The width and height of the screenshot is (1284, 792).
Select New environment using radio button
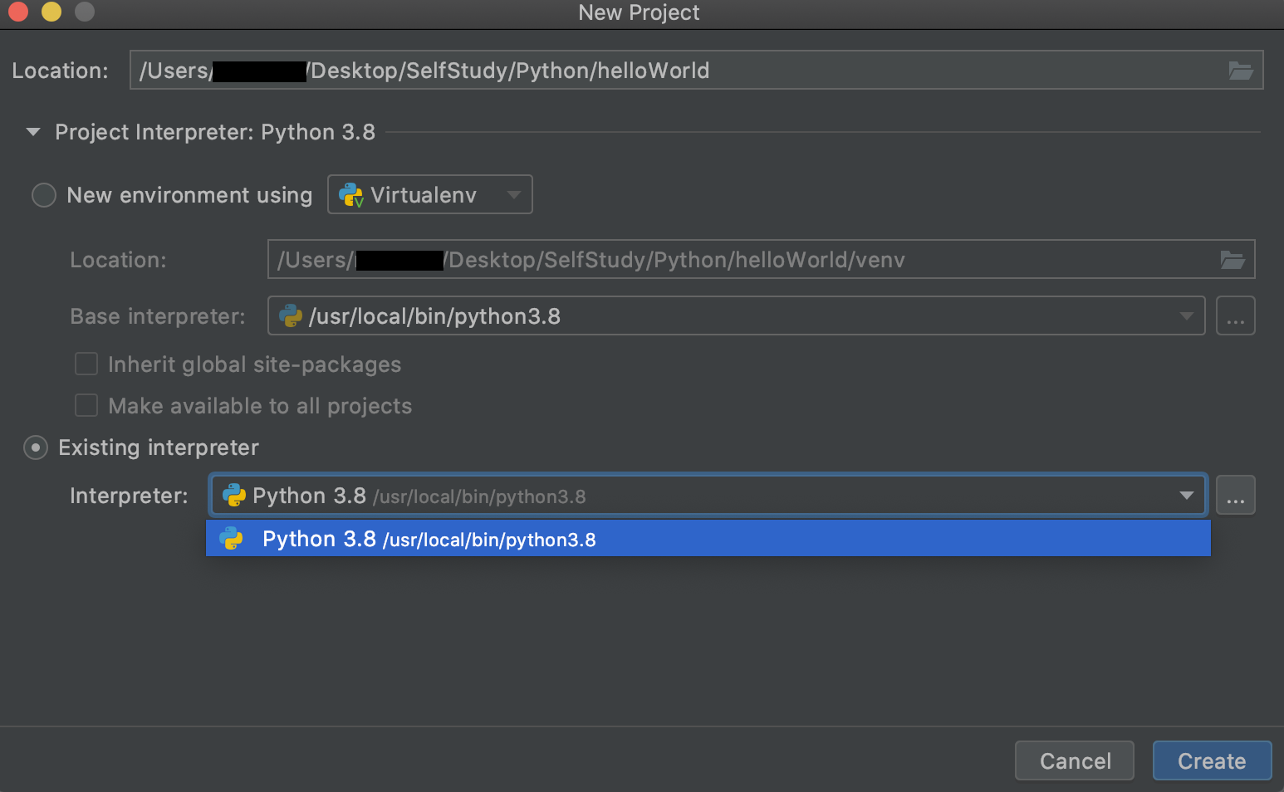tap(43, 195)
